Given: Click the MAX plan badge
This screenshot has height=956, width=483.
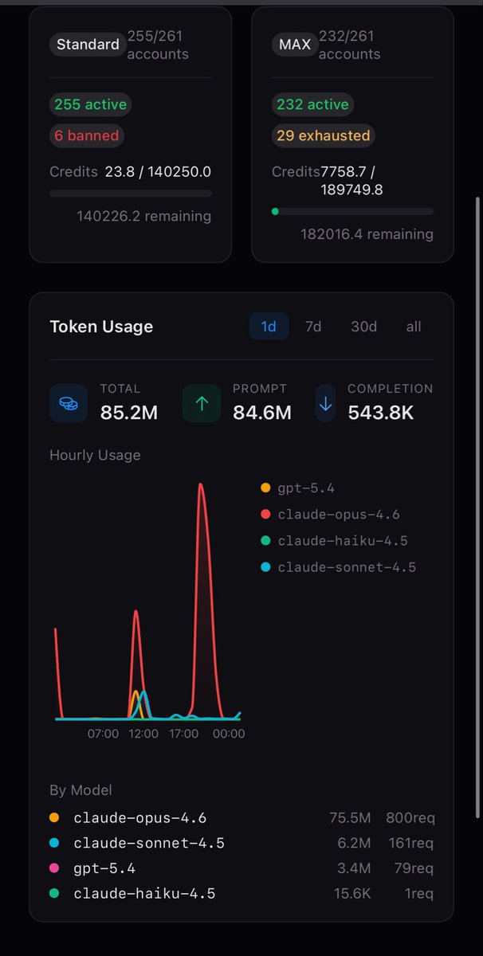Looking at the screenshot, I should [295, 45].
